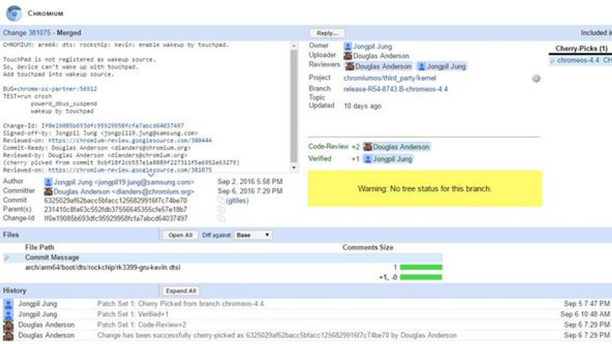Open the chrome-os-partner:56912 bug link
Image resolution: width=612 pixels, height=344 pixels.
(x=57, y=89)
